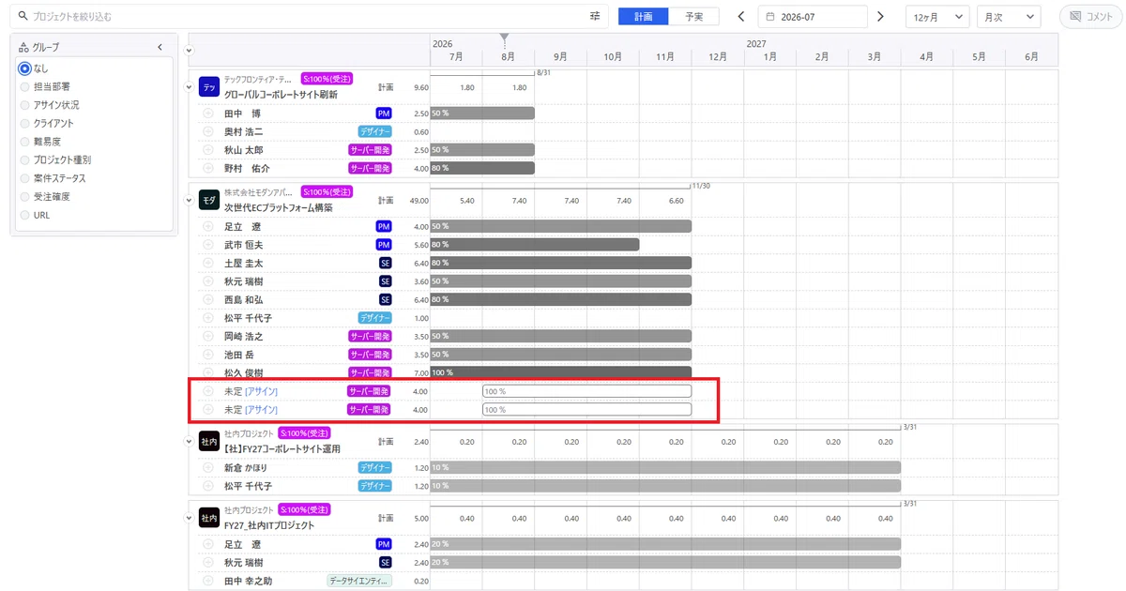Click the magnifier search icon
1126x591 pixels.
(23, 17)
